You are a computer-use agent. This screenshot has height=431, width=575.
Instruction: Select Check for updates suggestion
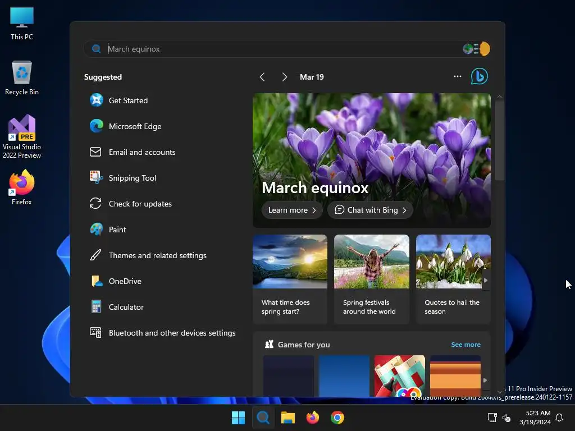(130, 204)
